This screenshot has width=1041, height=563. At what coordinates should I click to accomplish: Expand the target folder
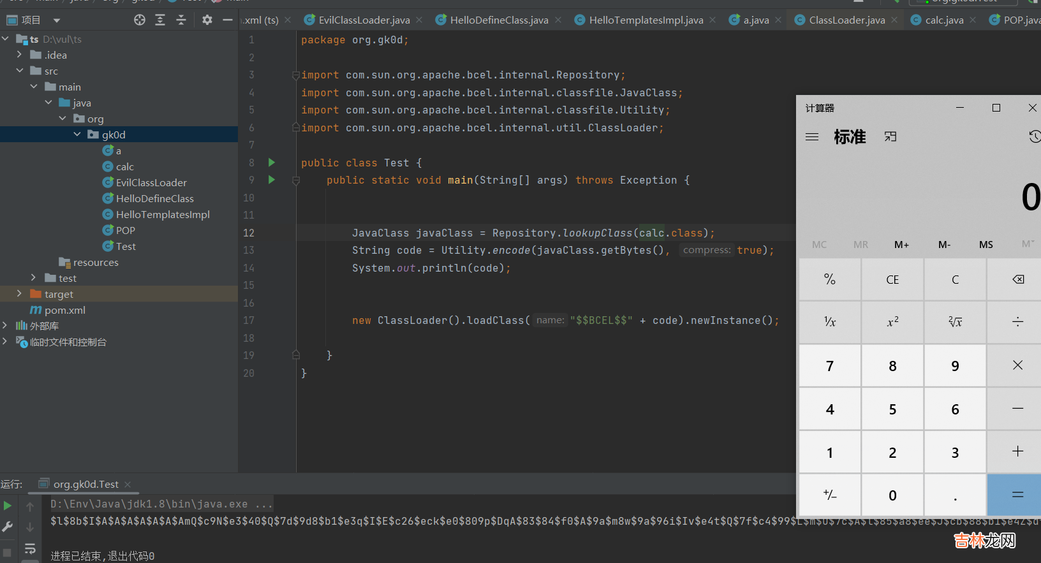click(x=19, y=294)
